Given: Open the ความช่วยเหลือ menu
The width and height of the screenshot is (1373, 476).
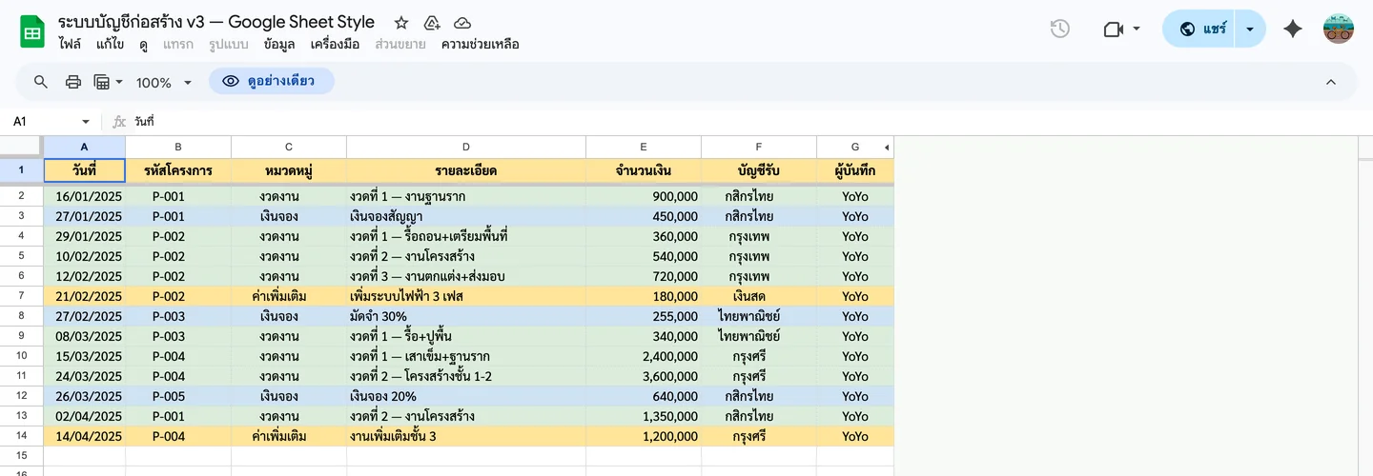Looking at the screenshot, I should (x=480, y=44).
